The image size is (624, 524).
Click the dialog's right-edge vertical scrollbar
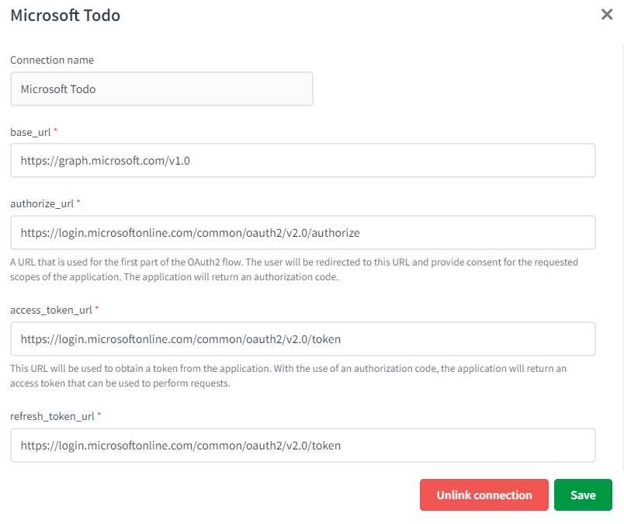(x=622, y=256)
